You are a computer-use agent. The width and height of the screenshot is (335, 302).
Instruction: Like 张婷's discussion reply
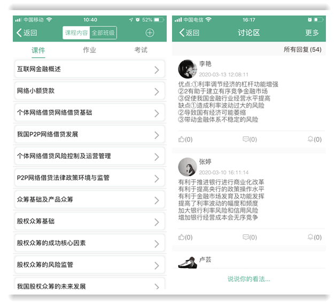pyautogui.click(x=182, y=237)
